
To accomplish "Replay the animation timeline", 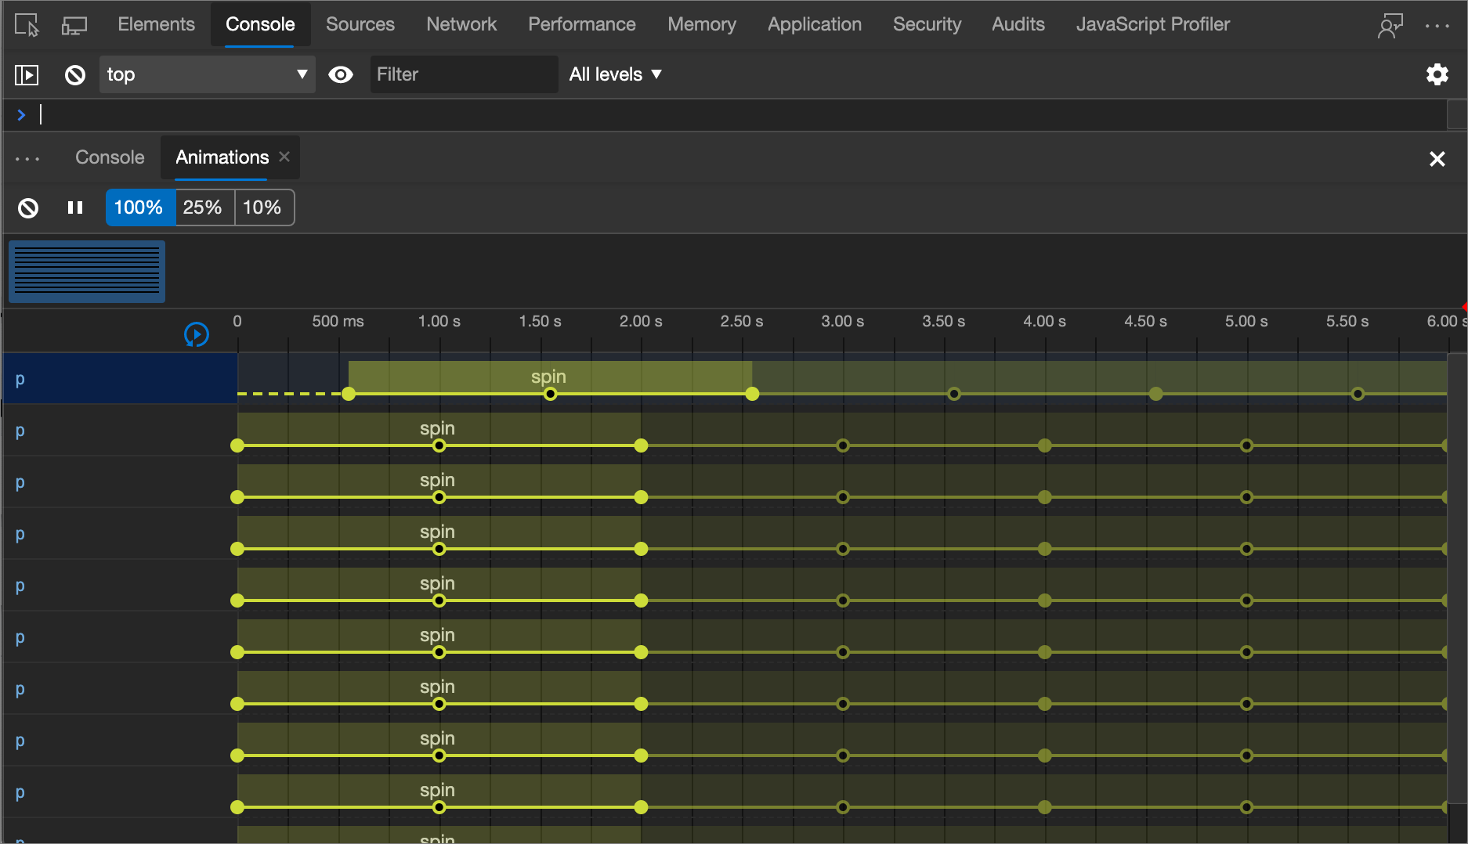I will click(196, 334).
